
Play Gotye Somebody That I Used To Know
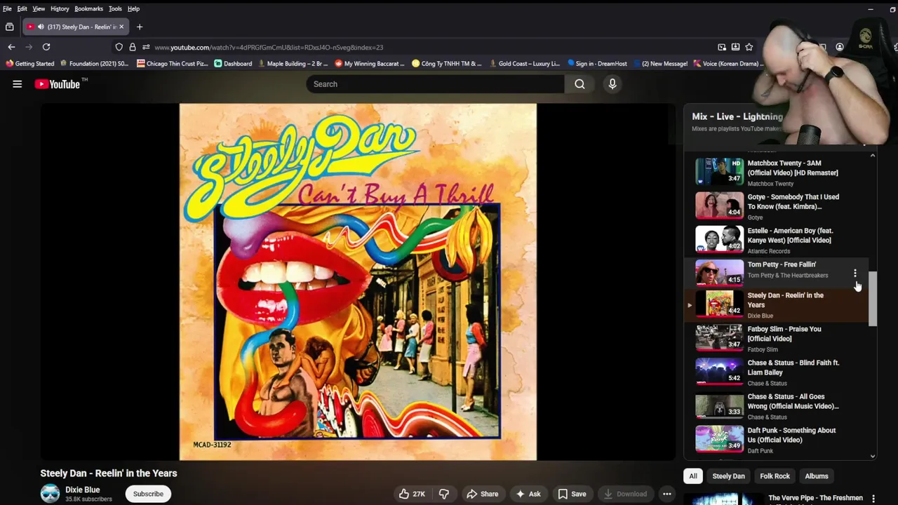777,206
